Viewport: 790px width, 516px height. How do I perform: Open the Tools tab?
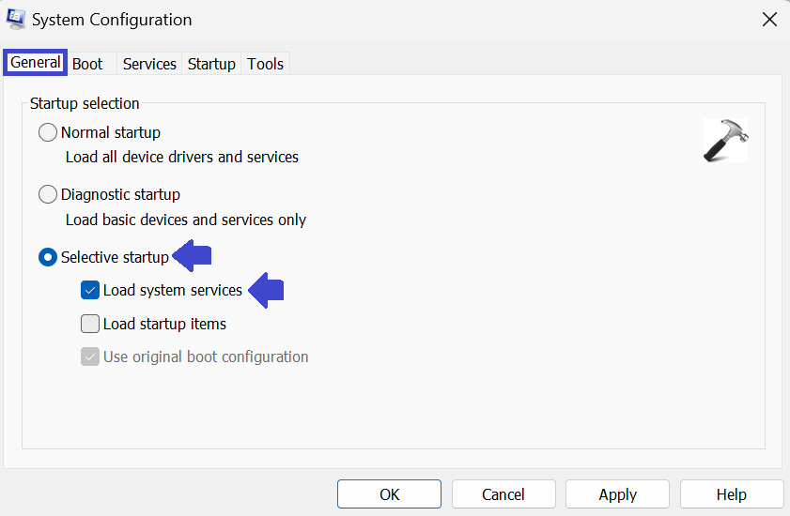point(265,64)
